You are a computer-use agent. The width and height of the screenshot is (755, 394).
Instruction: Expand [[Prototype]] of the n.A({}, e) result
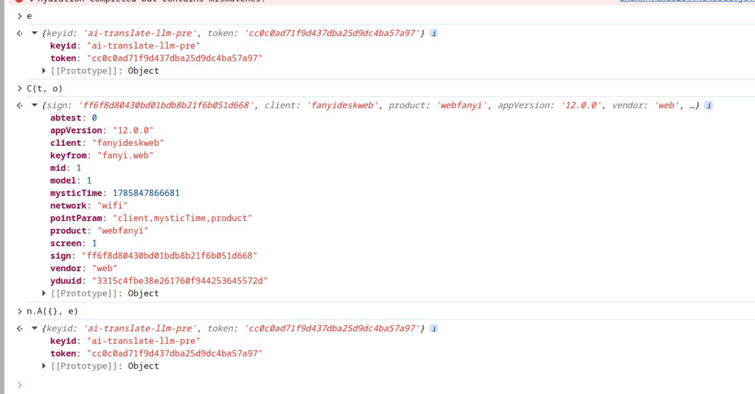click(x=44, y=366)
